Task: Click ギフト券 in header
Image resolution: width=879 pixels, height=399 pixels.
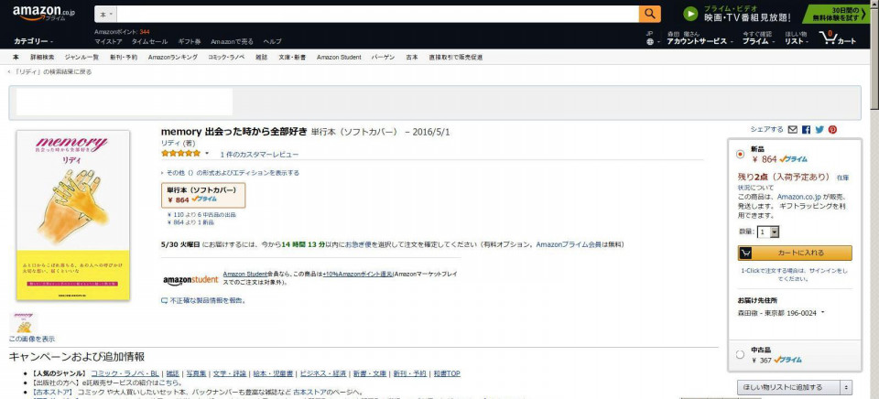Action: click(x=190, y=42)
